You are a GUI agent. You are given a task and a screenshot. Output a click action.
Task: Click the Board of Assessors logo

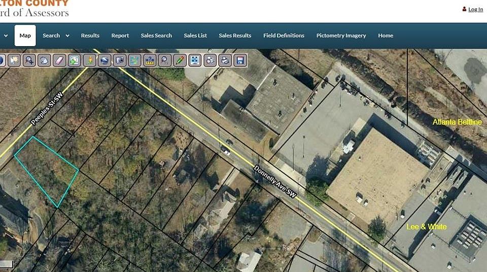pyautogui.click(x=34, y=9)
